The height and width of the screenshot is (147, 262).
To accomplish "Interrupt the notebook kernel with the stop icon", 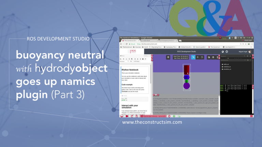I will [x=143, y=59].
